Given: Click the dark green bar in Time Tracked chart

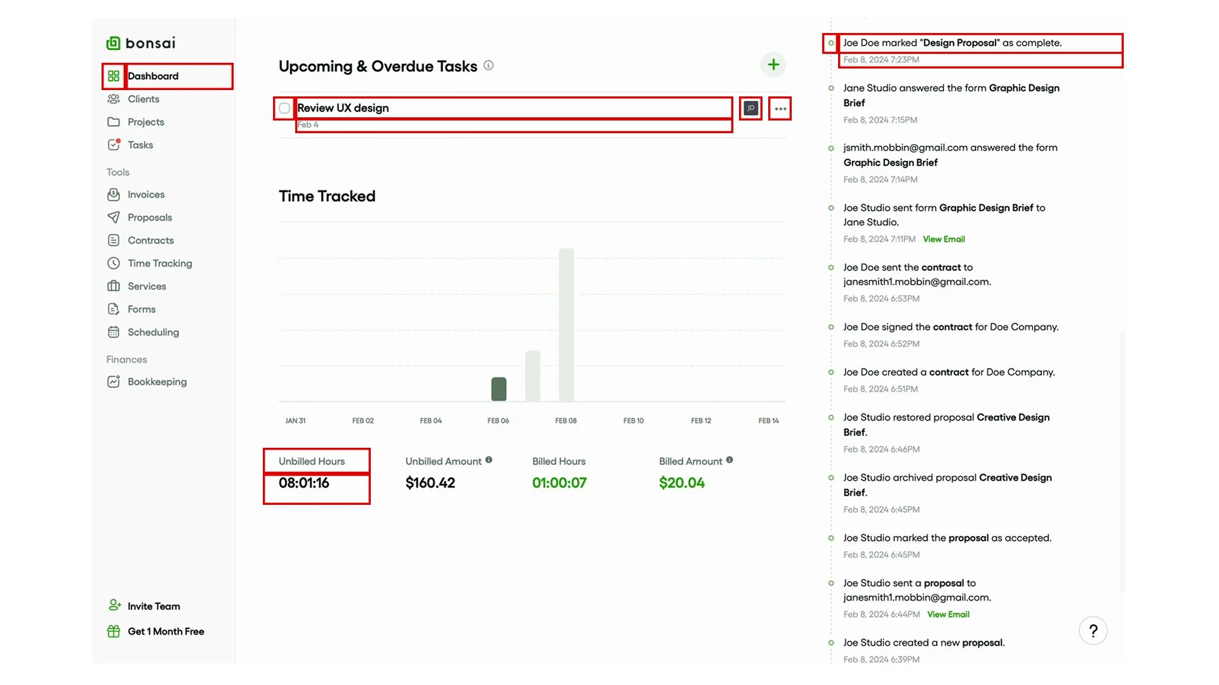Looking at the screenshot, I should (x=499, y=389).
